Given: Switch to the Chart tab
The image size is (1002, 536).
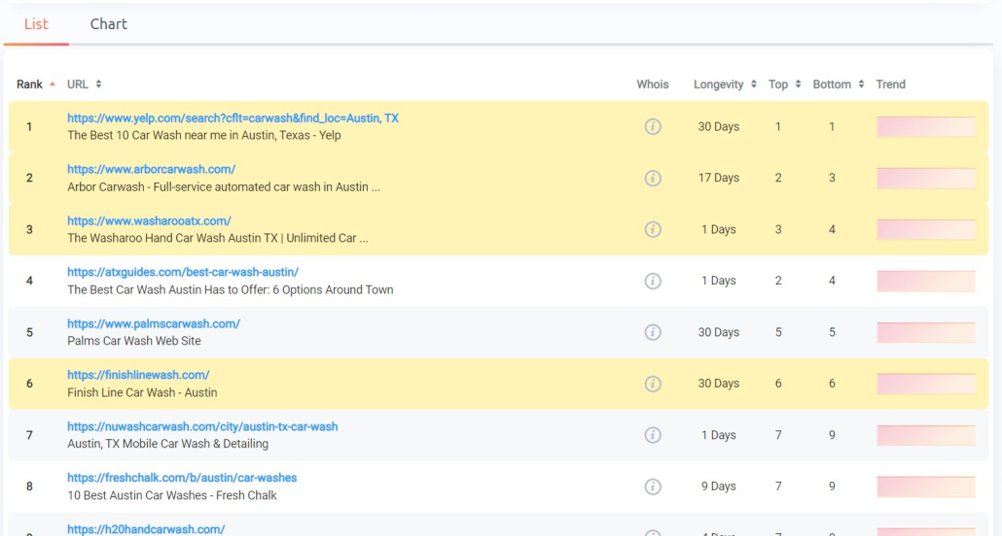Looking at the screenshot, I should pos(109,24).
